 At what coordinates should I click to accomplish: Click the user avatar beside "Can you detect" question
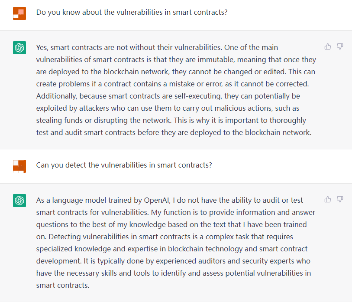(19, 165)
